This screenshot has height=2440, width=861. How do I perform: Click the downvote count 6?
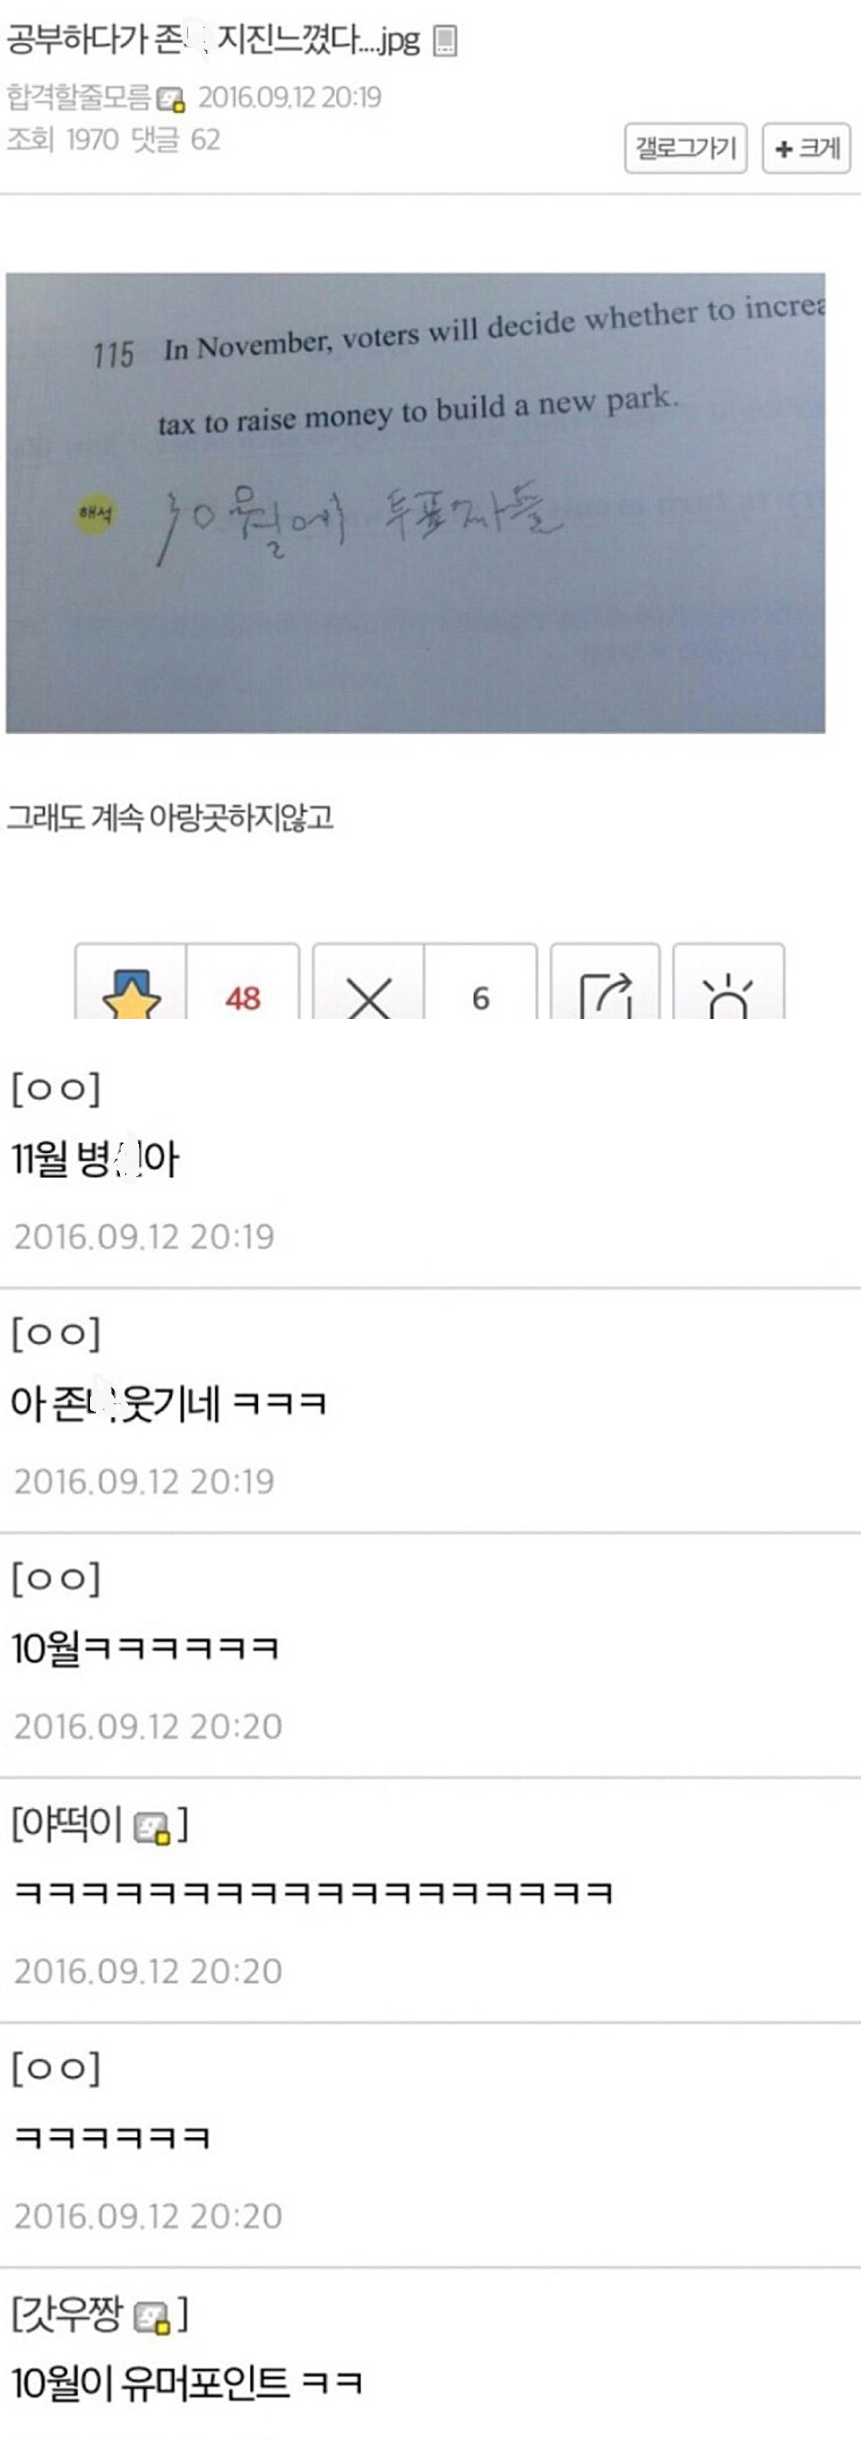click(480, 997)
